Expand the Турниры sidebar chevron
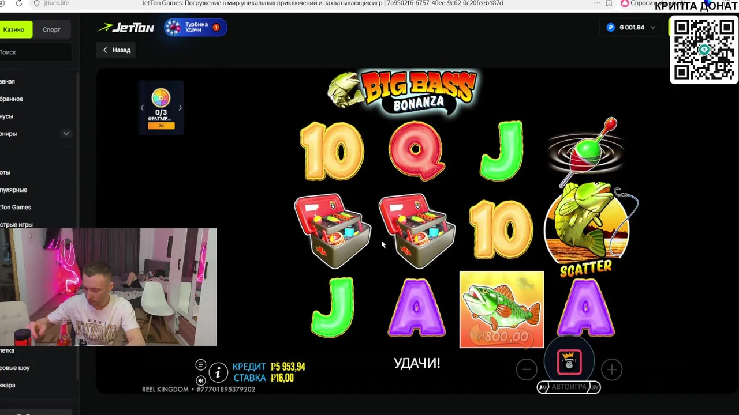739x415 pixels. pos(66,134)
